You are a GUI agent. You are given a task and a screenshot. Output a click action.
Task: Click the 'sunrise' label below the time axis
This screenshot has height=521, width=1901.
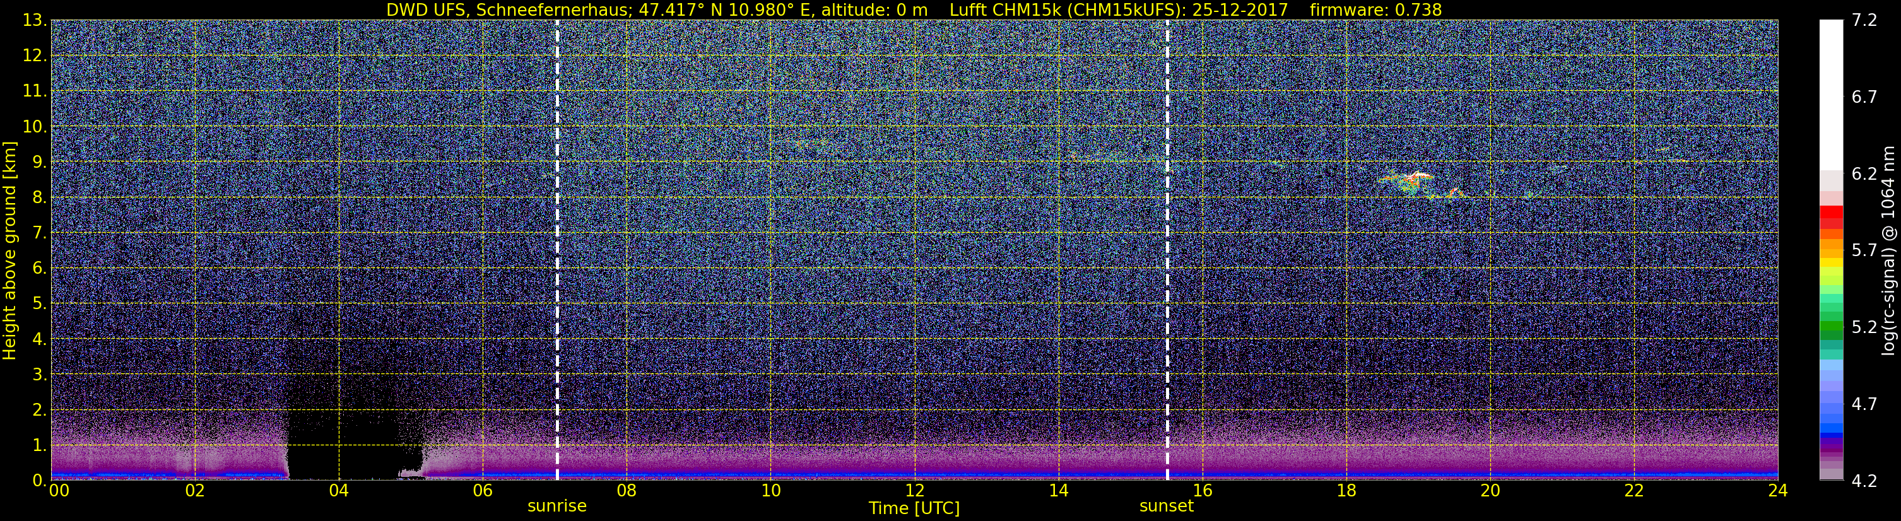557,506
